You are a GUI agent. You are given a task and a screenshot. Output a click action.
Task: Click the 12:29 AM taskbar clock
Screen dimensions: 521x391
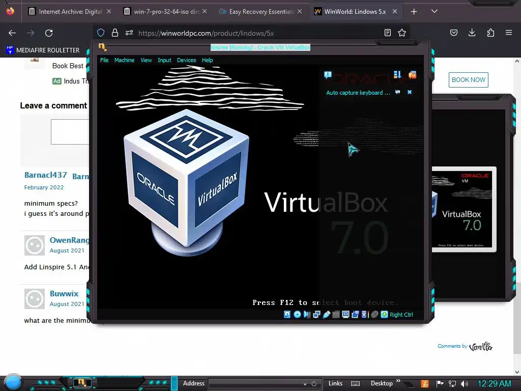(x=494, y=383)
